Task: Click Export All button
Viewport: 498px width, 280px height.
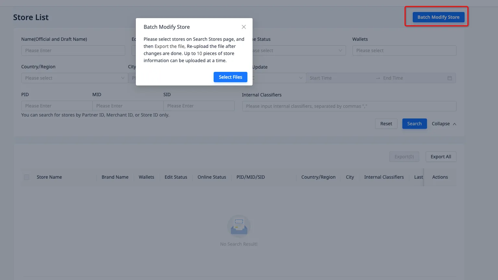Action: coord(441,157)
